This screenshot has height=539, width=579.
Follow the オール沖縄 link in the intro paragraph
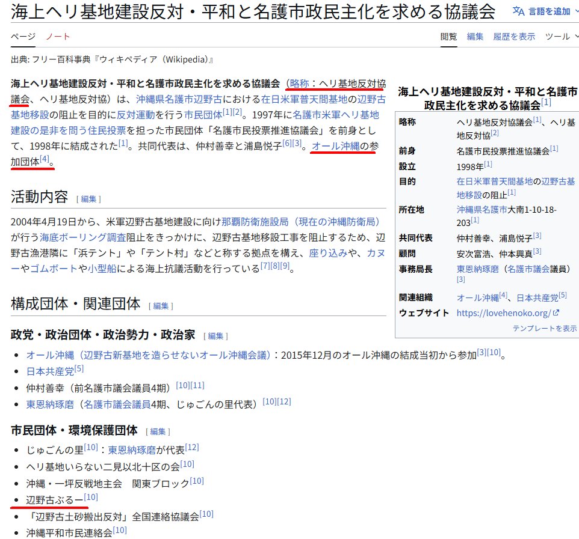336,146
